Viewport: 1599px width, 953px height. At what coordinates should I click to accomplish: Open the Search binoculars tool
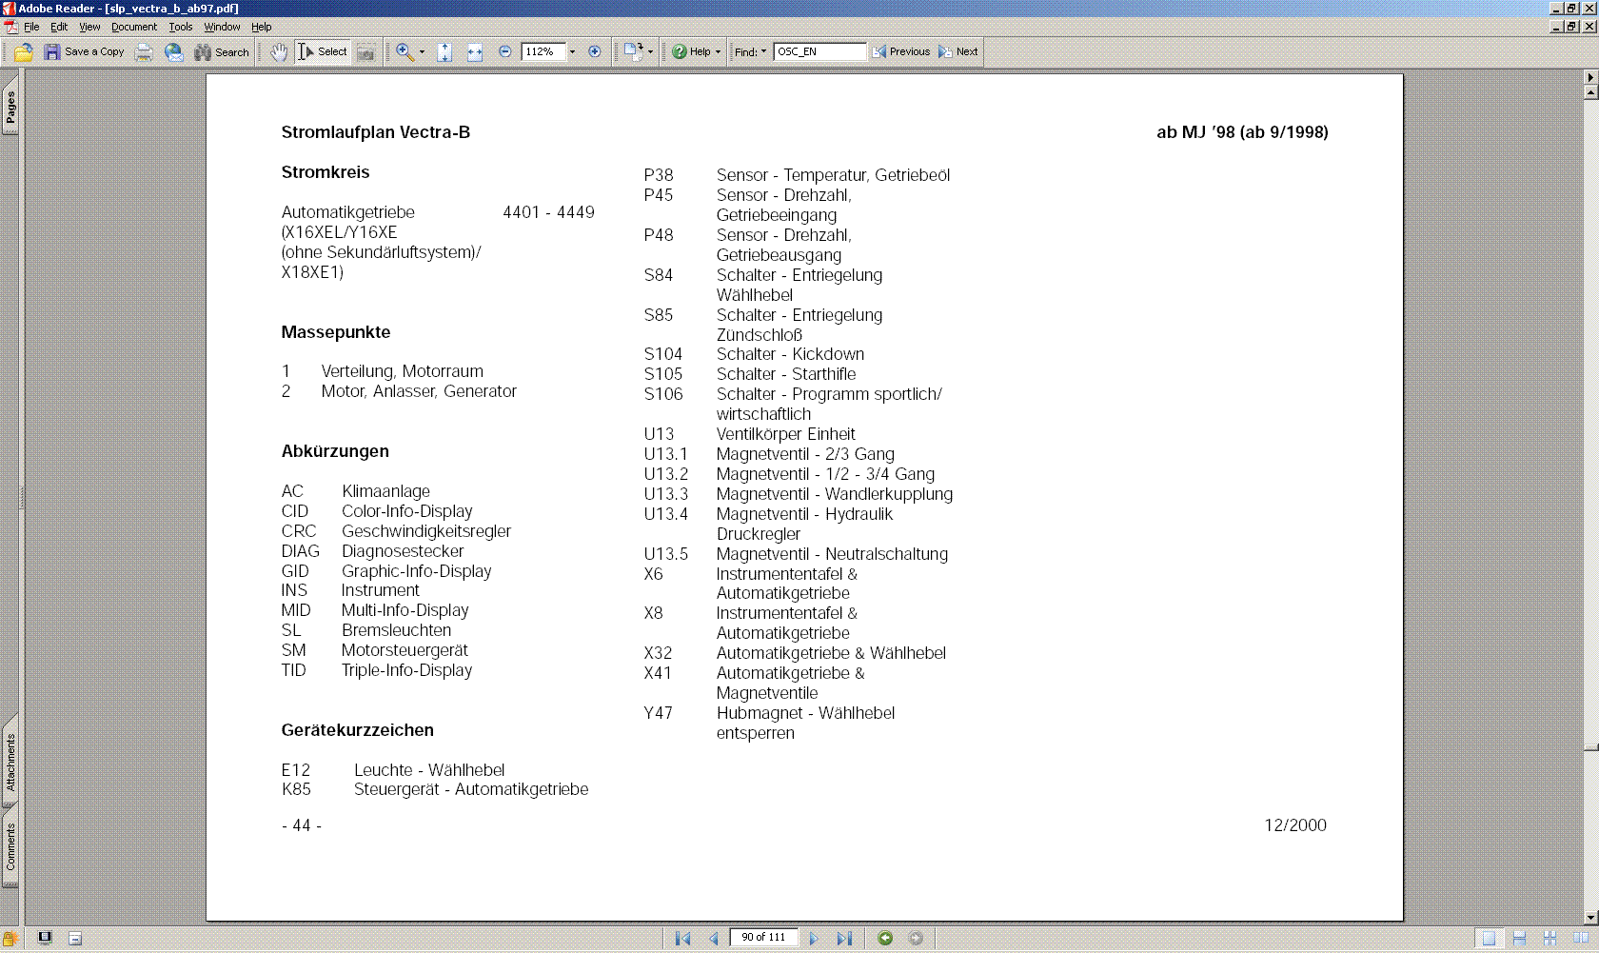(x=222, y=52)
